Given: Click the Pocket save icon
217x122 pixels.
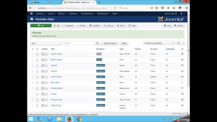Looking at the screenshot, I should click(x=162, y=8).
